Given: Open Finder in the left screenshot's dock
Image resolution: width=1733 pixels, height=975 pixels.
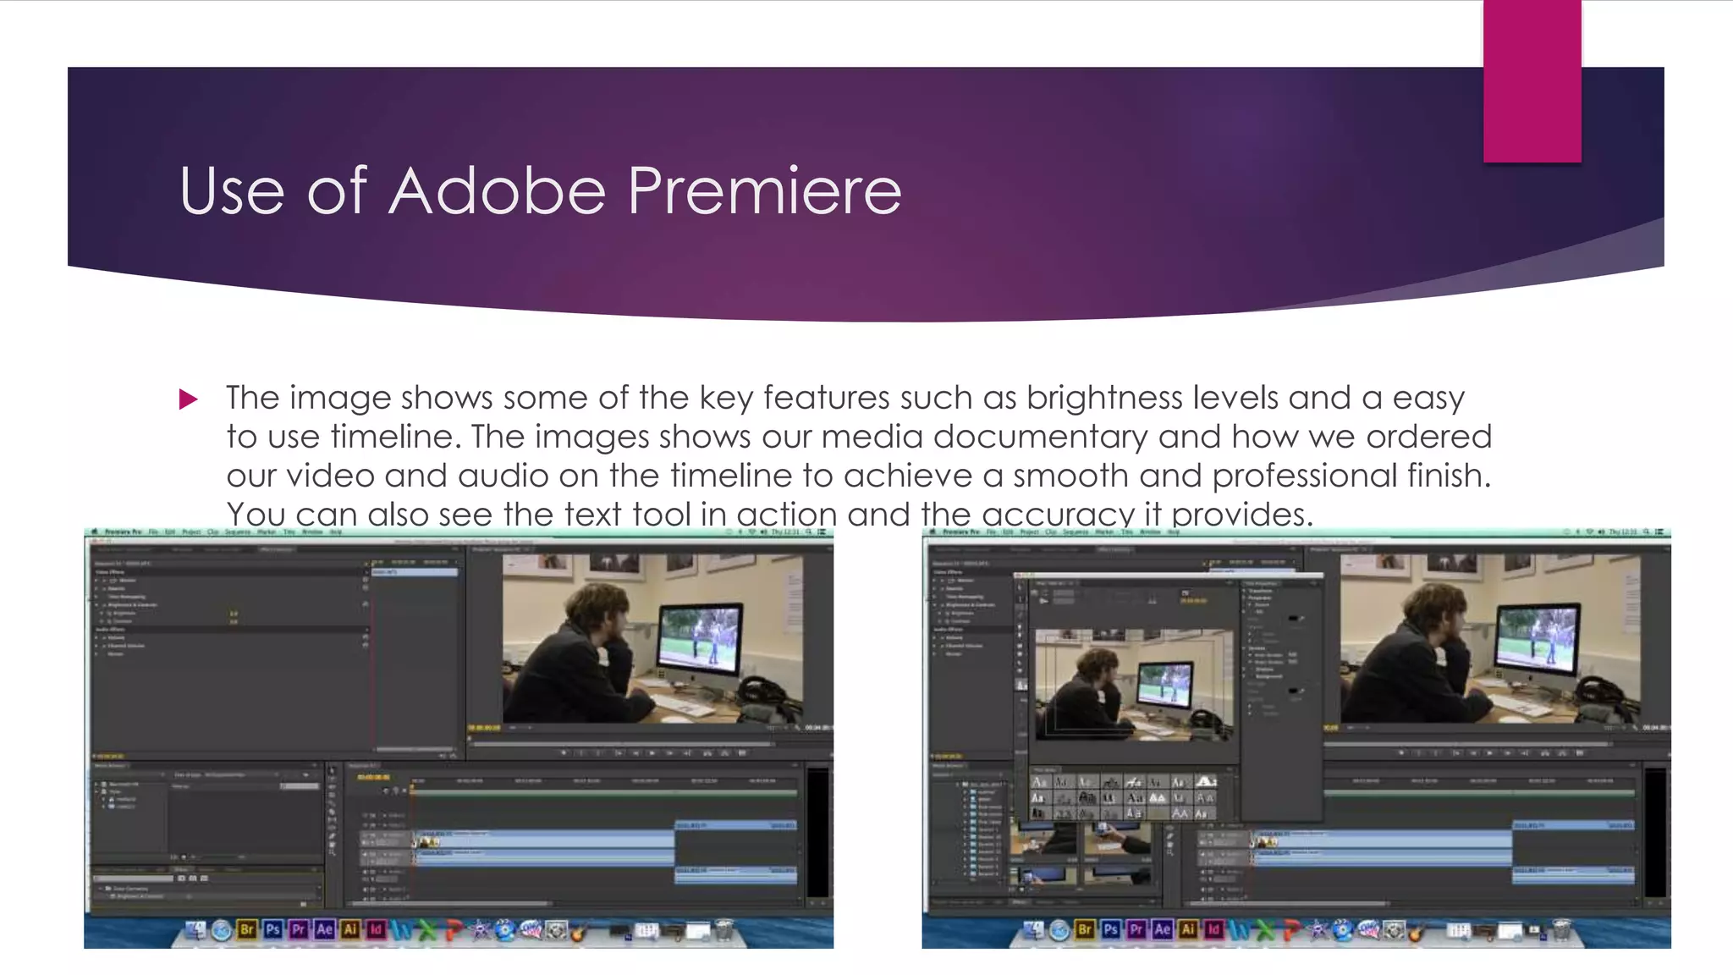Looking at the screenshot, I should point(195,930).
